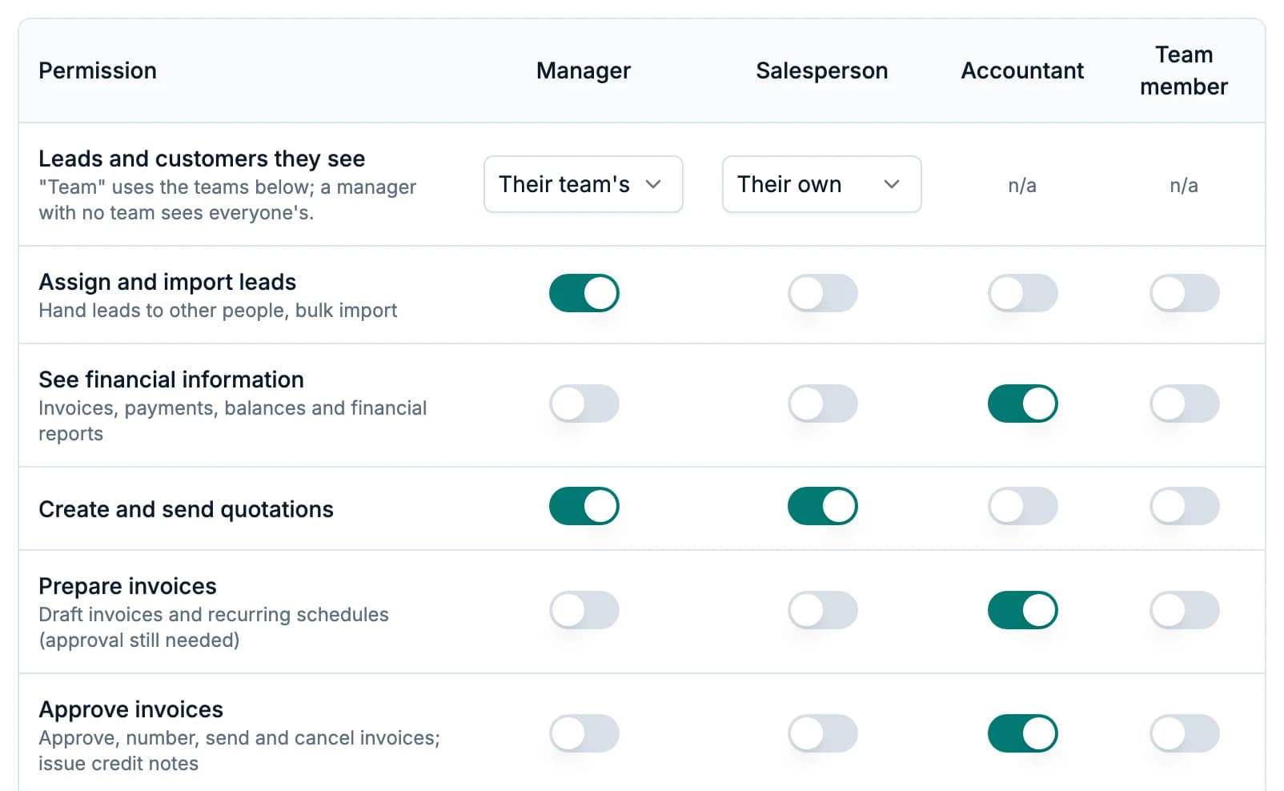
Task: Toggle Prepare invoices for Manager
Action: (584, 610)
